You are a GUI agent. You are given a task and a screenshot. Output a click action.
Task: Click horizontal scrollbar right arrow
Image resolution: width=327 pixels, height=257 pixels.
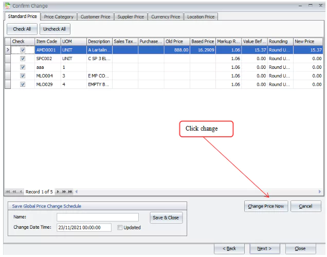(319, 192)
